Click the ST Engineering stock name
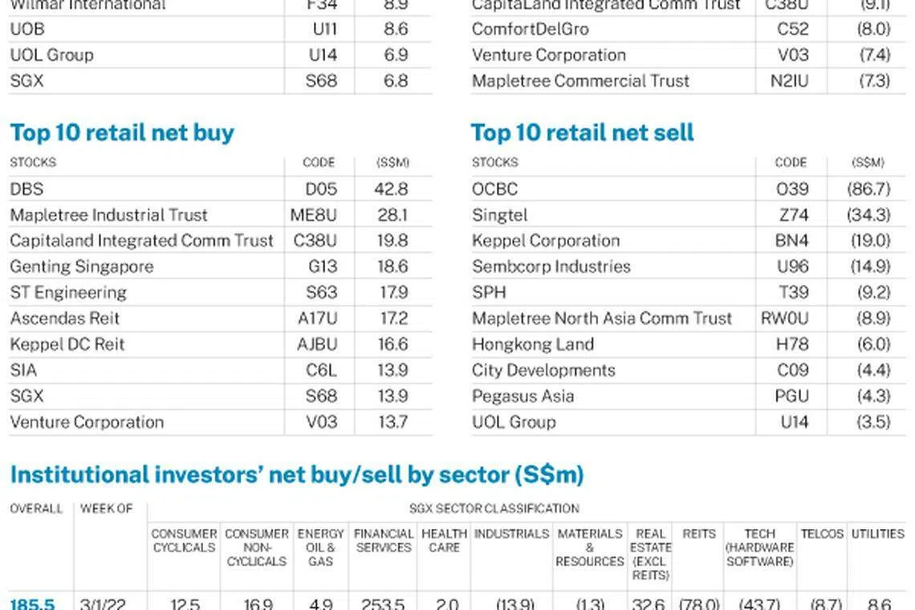The height and width of the screenshot is (610, 915). click(68, 292)
